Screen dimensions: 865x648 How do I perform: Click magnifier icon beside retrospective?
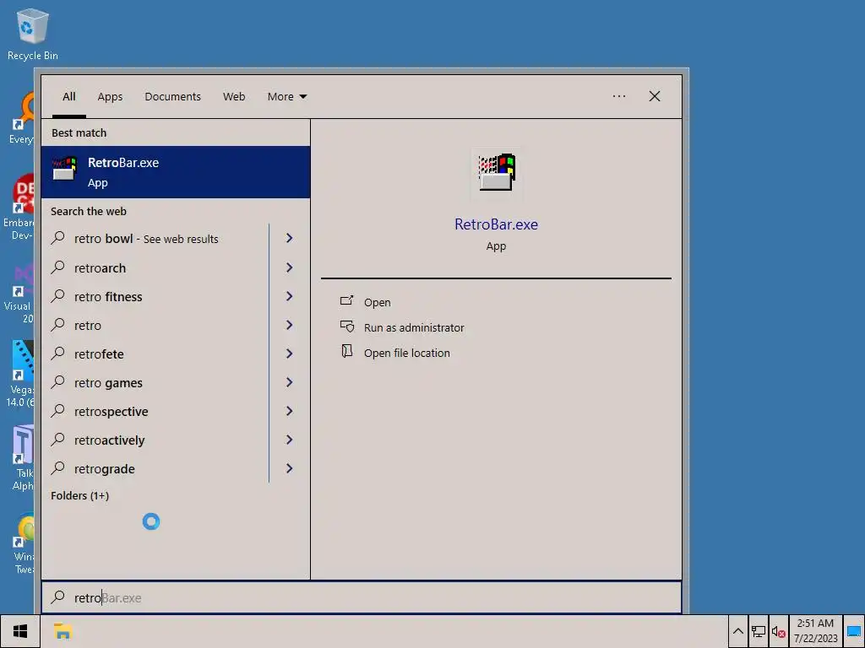coord(58,411)
